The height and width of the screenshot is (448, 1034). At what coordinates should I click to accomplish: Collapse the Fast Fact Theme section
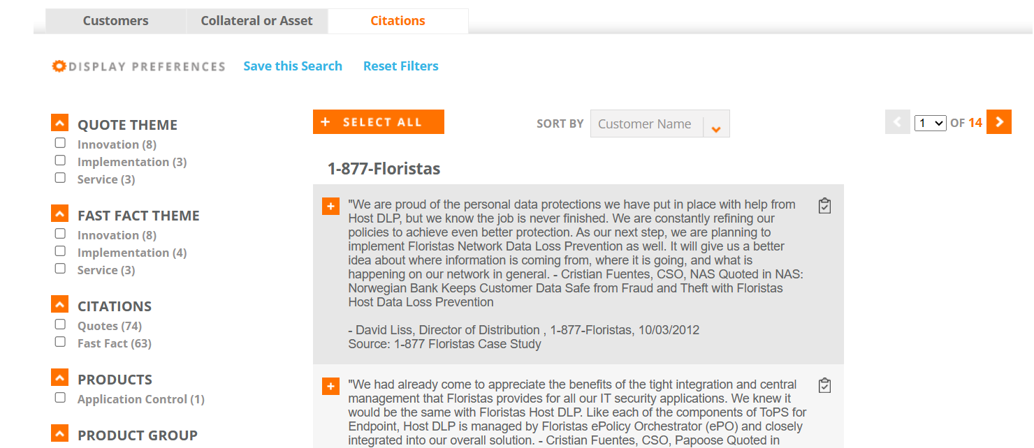coord(59,214)
